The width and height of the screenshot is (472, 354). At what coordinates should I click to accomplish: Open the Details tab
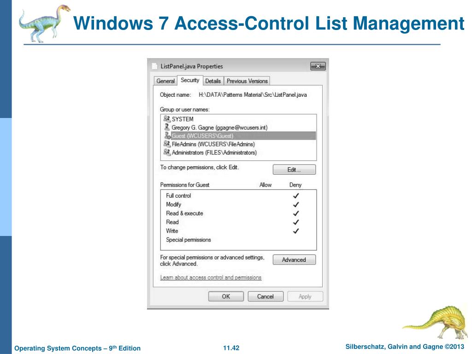[x=213, y=81]
